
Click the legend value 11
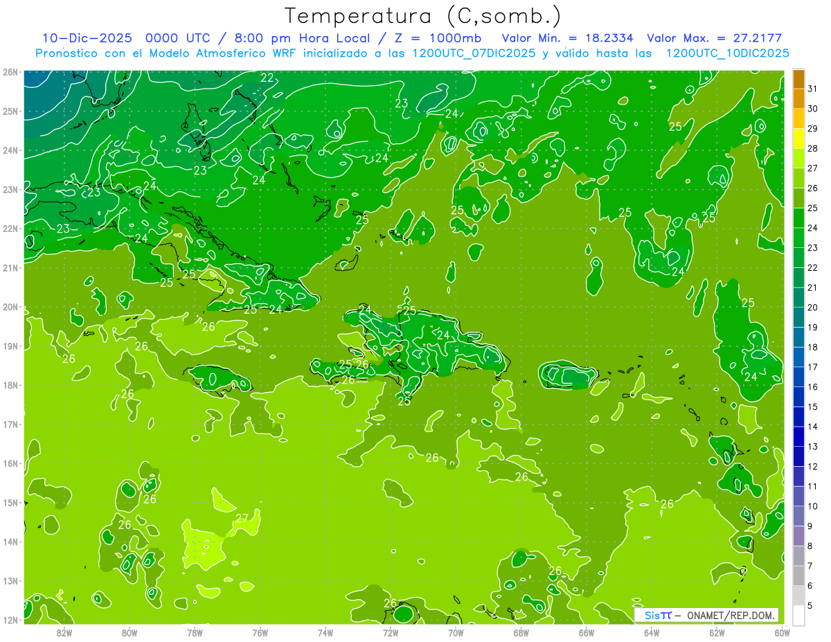812,486
